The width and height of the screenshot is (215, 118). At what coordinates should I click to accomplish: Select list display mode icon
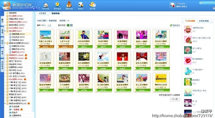click(71, 25)
